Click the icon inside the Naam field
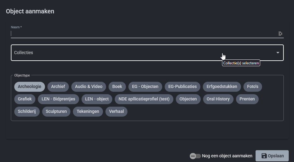The width and height of the screenshot is (294, 162). pos(280,34)
